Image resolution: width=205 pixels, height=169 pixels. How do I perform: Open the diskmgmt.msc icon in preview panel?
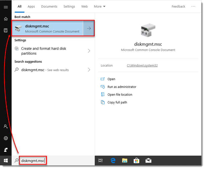point(148,30)
